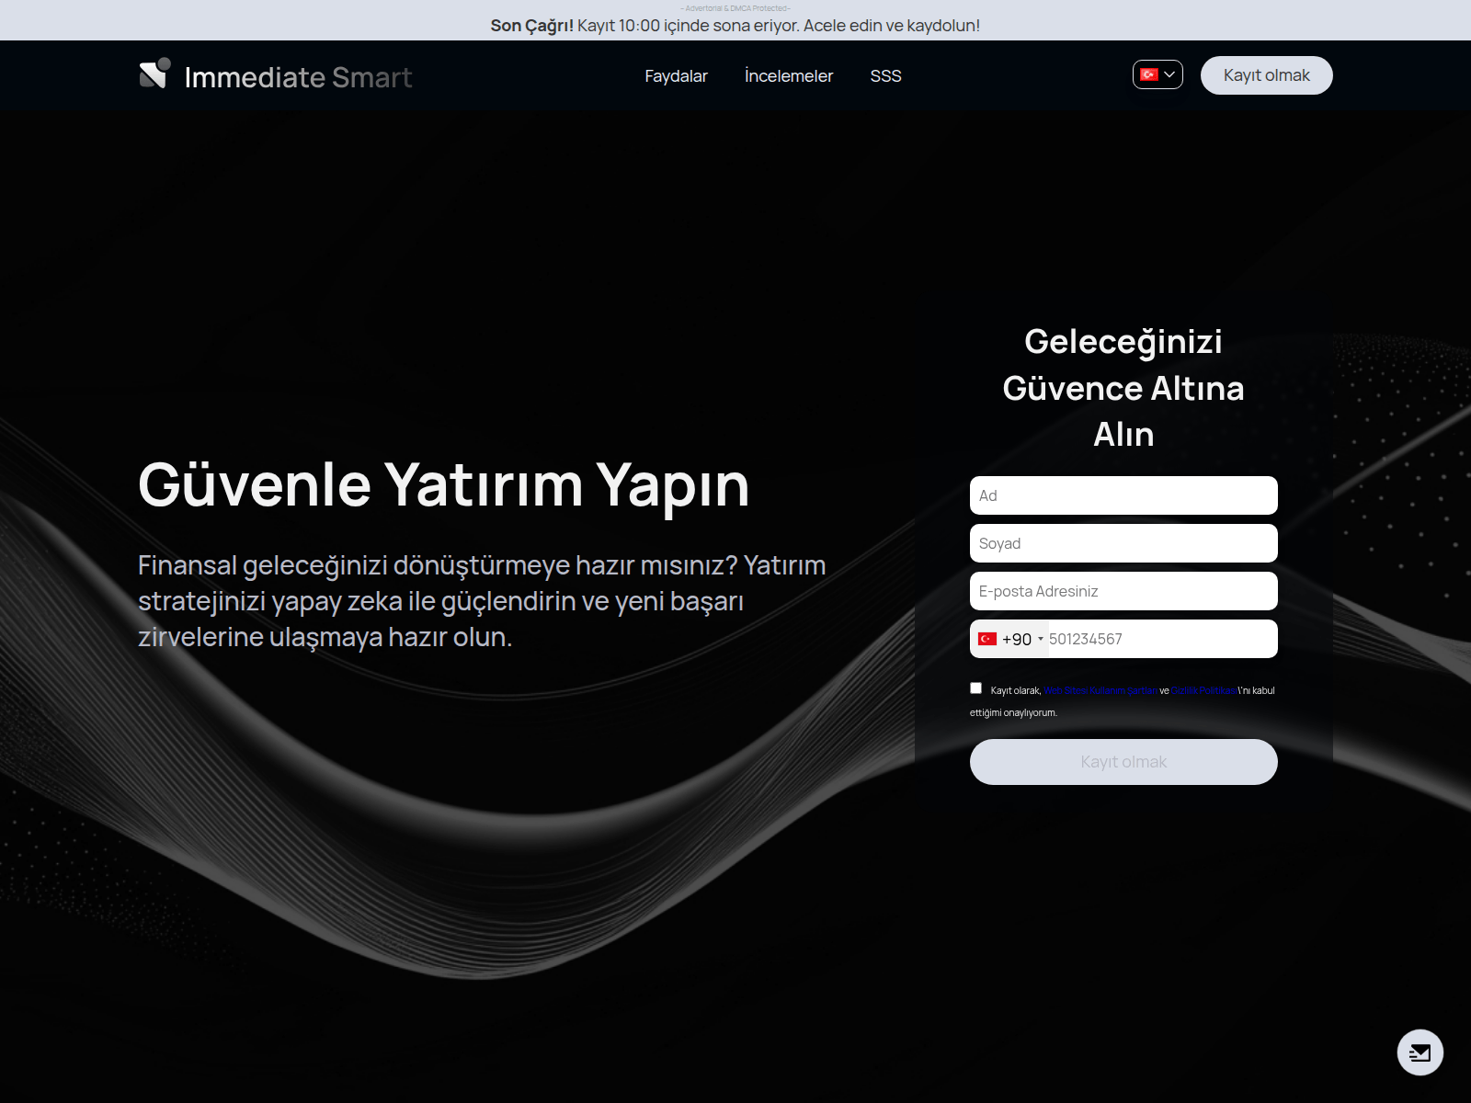The width and height of the screenshot is (1471, 1103).
Task: Click the Turkish flag inside the phone number field
Action: (x=986, y=638)
